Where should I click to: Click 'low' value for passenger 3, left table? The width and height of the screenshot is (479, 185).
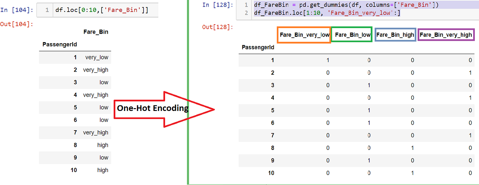104,82
